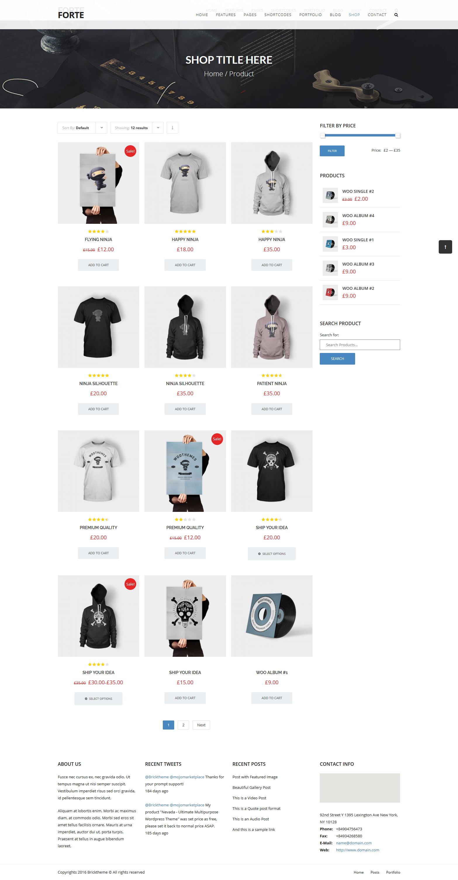This screenshot has width=458, height=880.
Task: Add Happy Ninja t-shirt to cart
Action: click(185, 265)
